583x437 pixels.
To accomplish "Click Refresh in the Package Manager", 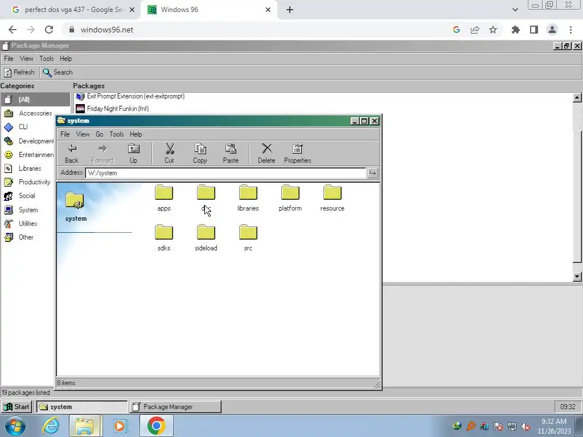I will click(20, 72).
